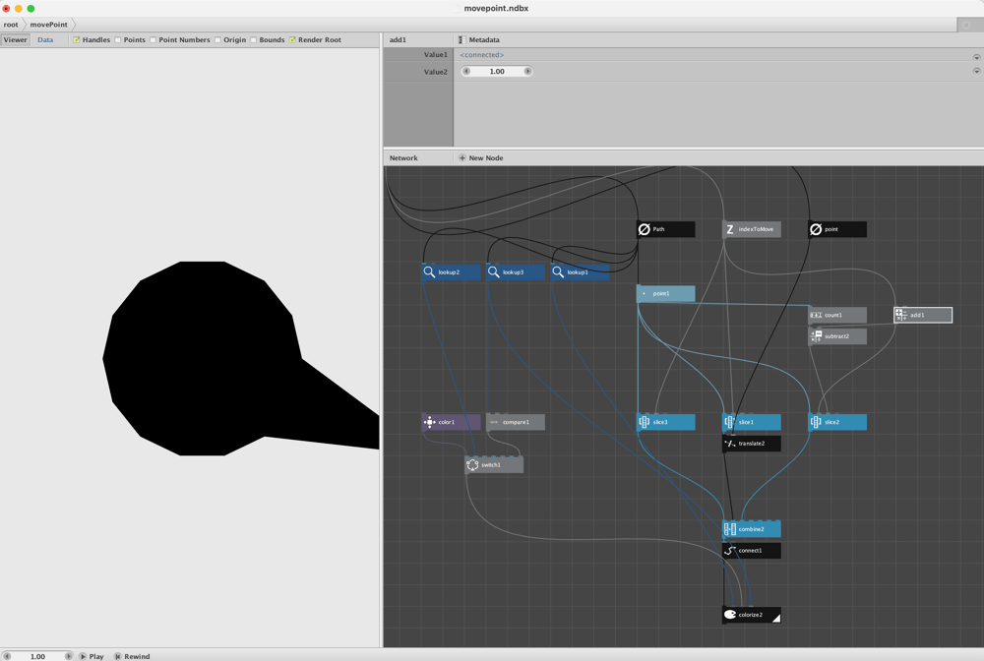This screenshot has height=661, width=984.
Task: Enable the Points checkbox
Action: [x=117, y=39]
